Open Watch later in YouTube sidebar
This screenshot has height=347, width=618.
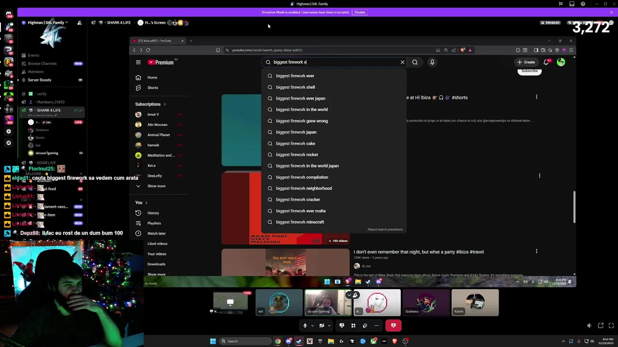(159, 233)
